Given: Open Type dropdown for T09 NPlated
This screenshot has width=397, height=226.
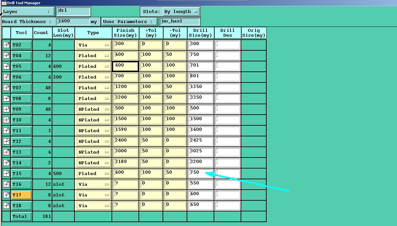Looking at the screenshot, I should 94,109.
